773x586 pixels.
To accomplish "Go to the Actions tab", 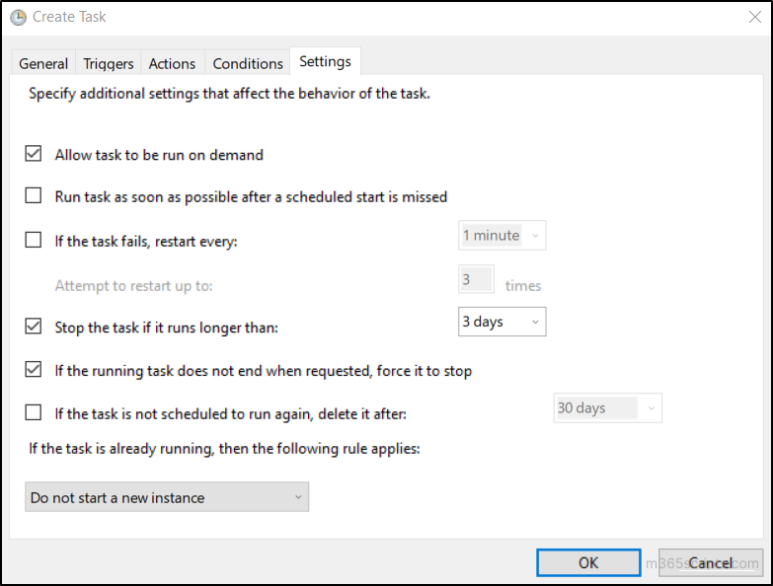I will (172, 63).
